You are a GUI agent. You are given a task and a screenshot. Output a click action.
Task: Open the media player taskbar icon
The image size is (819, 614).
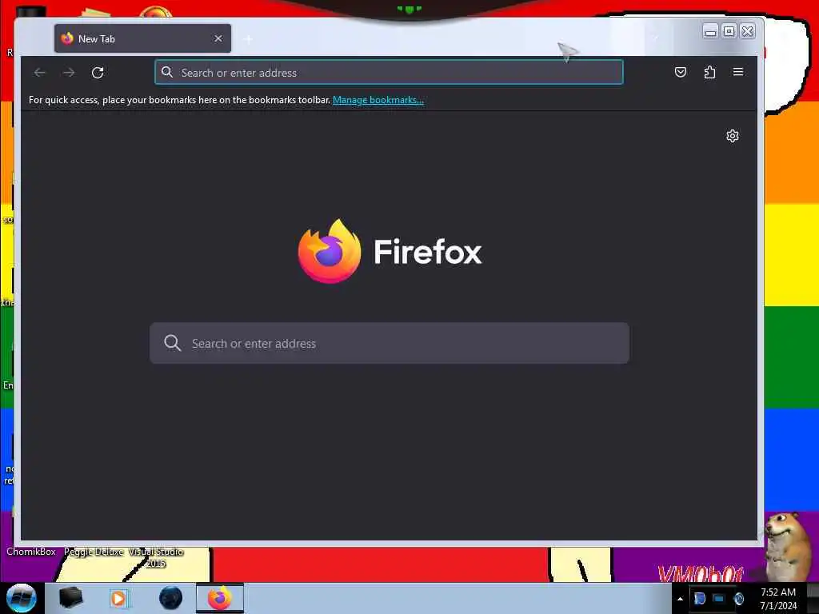[x=118, y=598]
